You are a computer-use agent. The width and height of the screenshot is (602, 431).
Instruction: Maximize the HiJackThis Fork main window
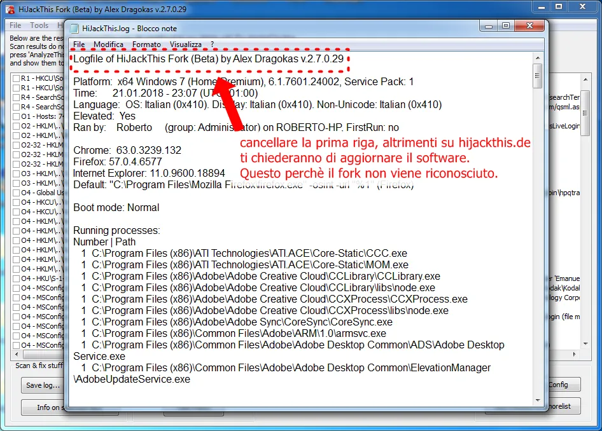tap(559, 7)
